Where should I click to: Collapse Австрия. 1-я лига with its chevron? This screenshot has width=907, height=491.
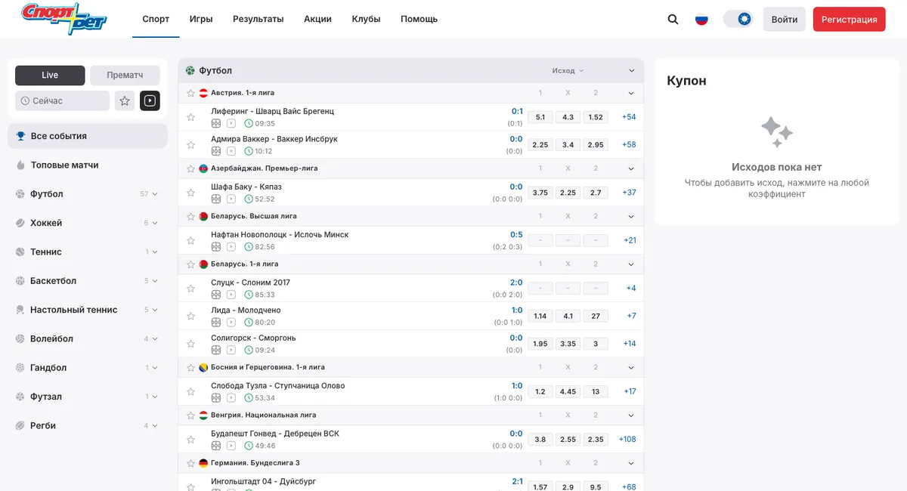point(631,93)
